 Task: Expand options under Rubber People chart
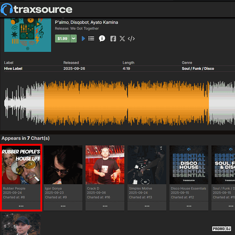21,206
